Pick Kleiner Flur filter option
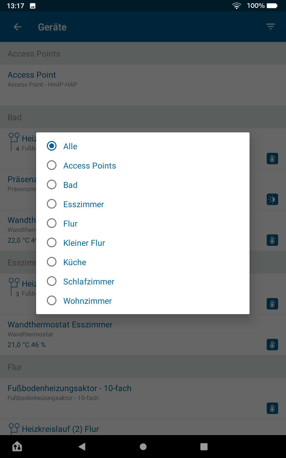The height and width of the screenshot is (458, 286). (52, 243)
